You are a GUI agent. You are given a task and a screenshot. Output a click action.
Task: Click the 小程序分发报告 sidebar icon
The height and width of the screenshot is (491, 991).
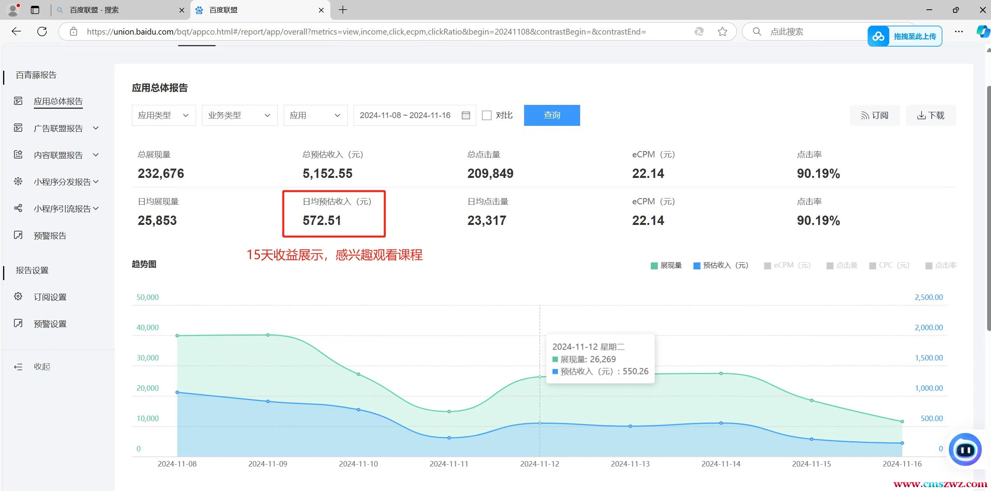18,181
